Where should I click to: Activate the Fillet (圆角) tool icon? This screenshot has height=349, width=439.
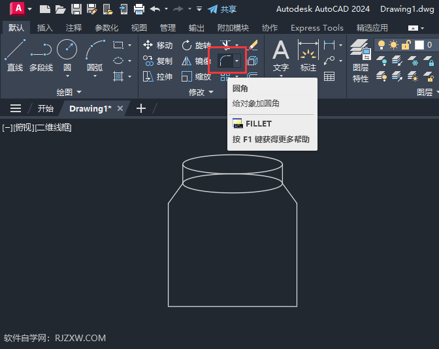click(225, 61)
